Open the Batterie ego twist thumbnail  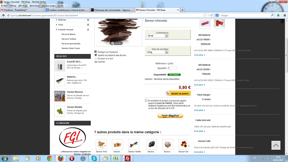60,81
